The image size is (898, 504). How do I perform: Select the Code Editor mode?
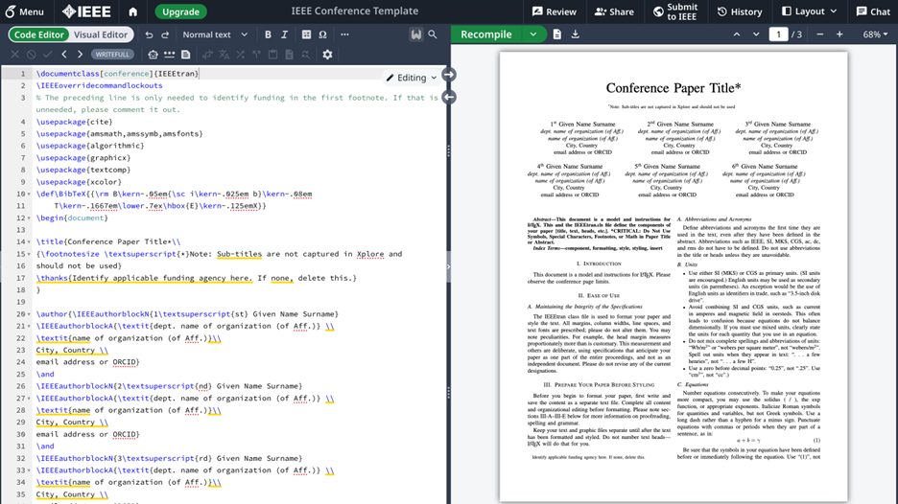(39, 34)
